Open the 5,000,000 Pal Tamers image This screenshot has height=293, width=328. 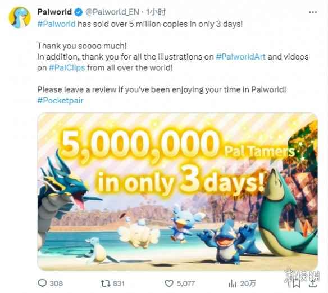click(177, 192)
